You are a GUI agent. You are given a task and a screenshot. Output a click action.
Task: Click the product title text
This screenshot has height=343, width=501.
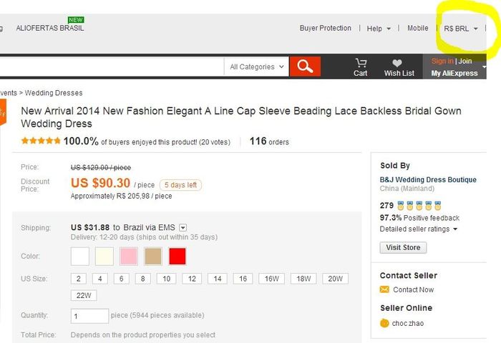(x=241, y=117)
